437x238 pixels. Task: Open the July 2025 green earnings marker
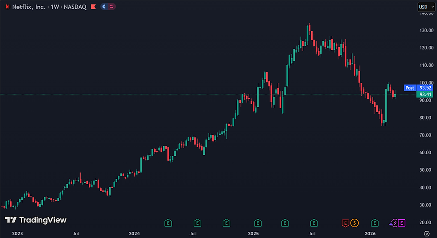(x=314, y=223)
